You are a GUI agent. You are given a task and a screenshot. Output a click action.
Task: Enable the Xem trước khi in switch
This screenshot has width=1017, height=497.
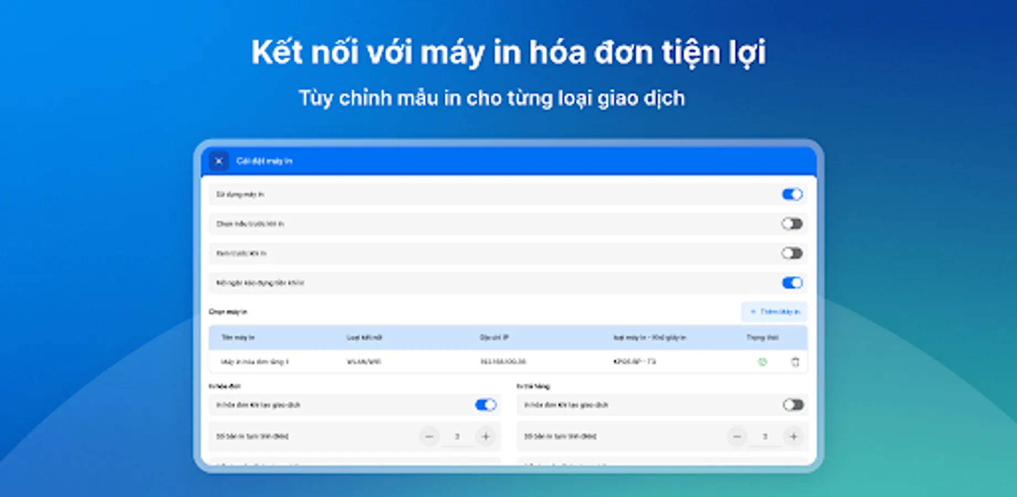point(792,253)
